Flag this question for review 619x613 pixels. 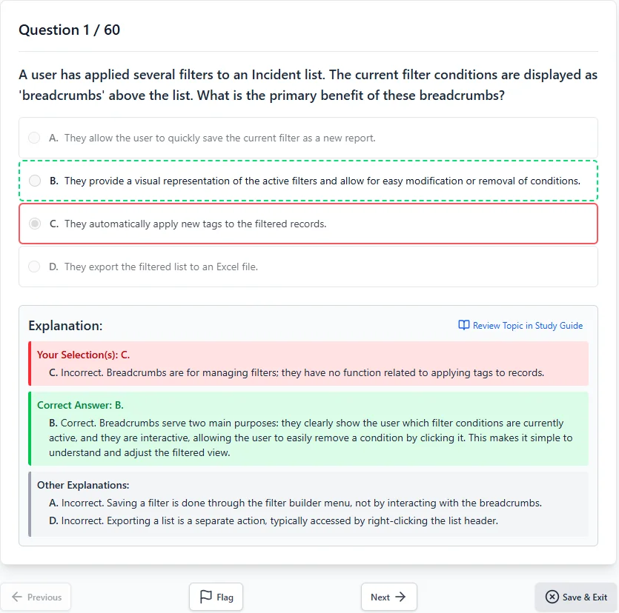216,597
